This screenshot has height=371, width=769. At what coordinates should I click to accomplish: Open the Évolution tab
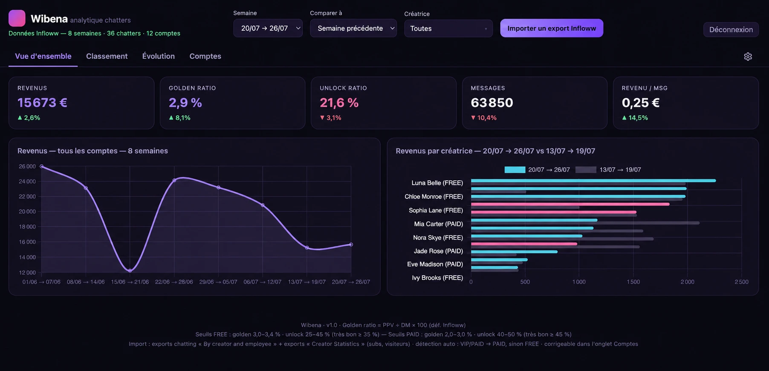pos(158,56)
